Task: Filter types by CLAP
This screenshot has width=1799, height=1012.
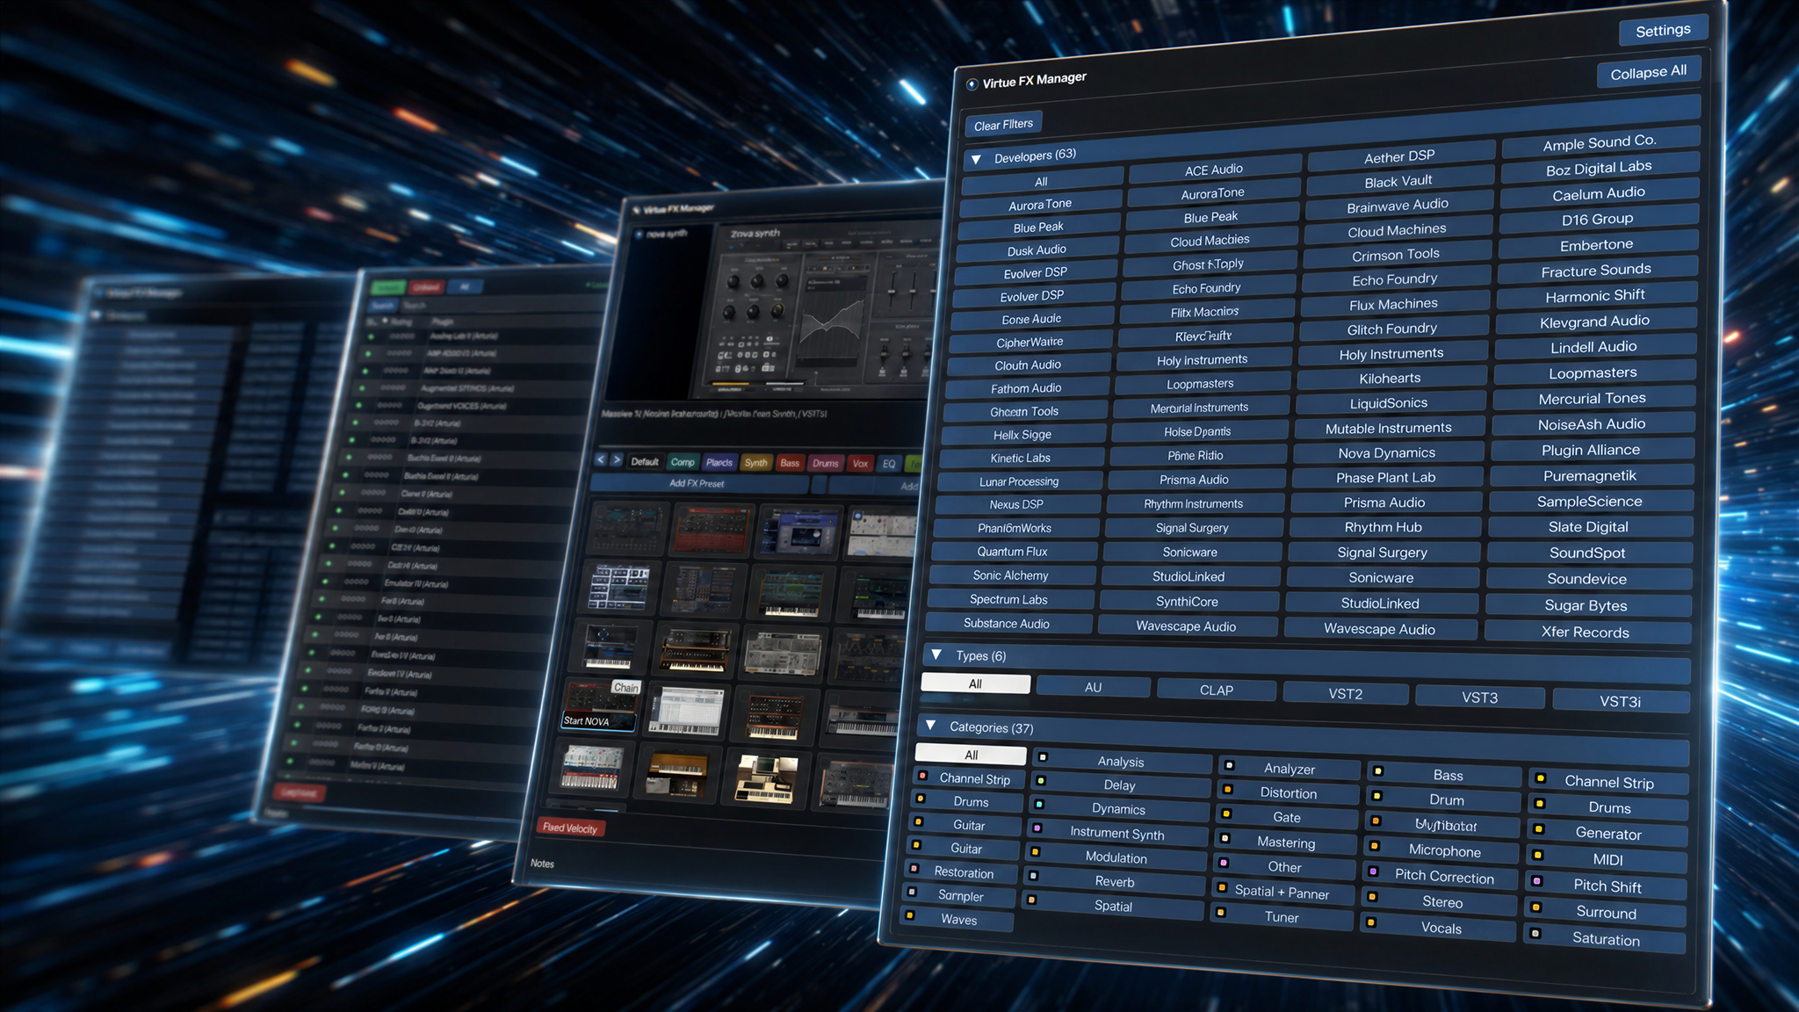Action: [1217, 690]
